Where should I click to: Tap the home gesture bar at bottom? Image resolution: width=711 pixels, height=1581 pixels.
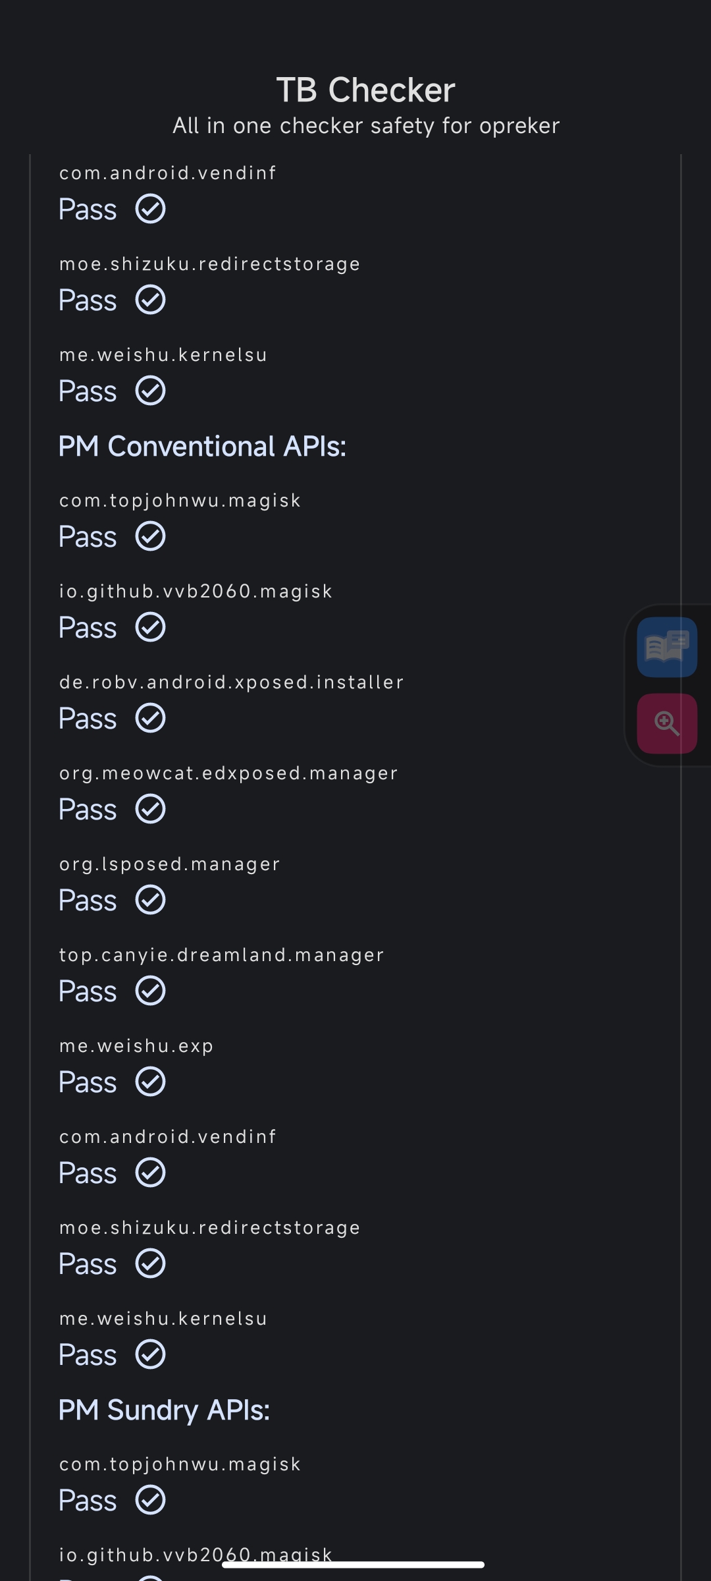354,1565
